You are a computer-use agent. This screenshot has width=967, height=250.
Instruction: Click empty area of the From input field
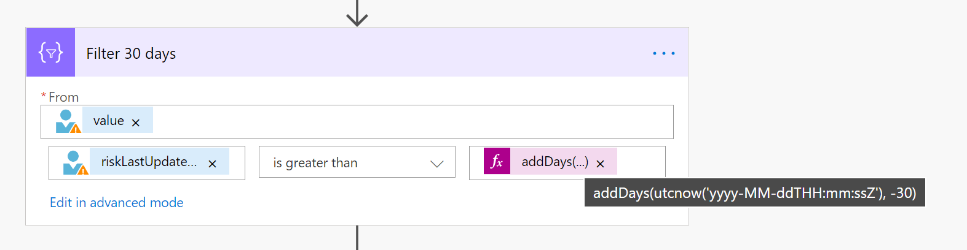412,121
